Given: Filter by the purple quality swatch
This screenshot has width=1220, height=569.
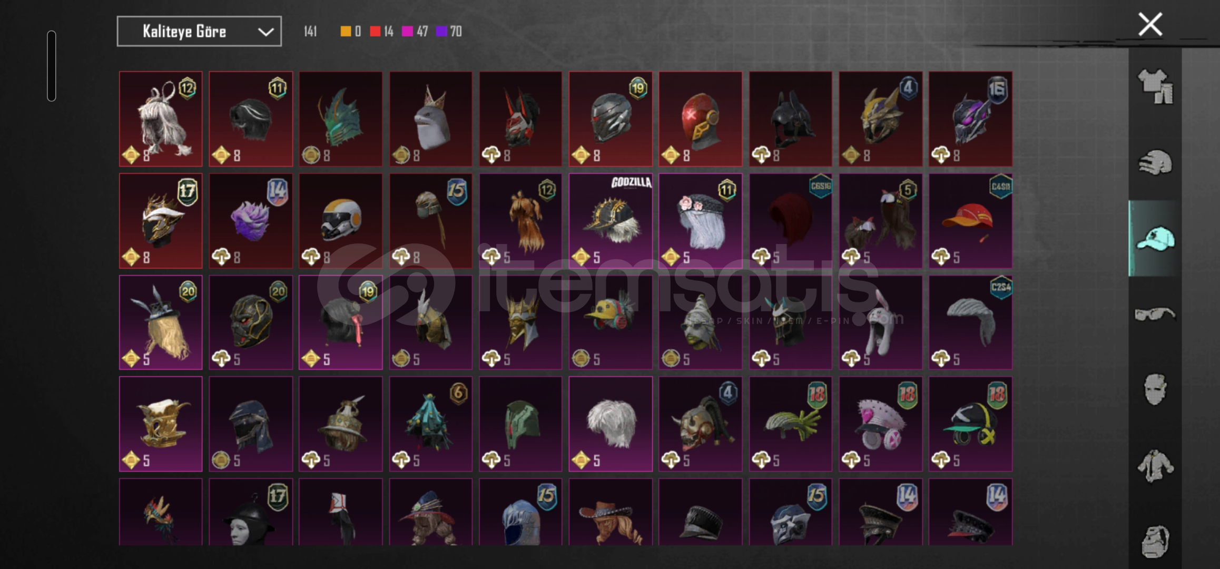Looking at the screenshot, I should [441, 32].
